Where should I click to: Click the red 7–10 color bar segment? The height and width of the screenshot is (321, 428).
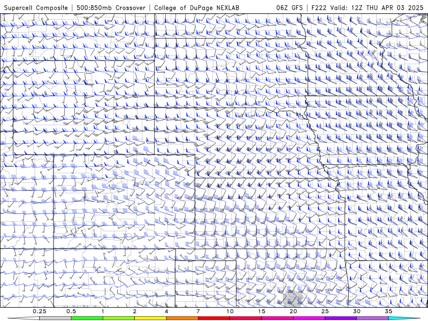[214, 318]
